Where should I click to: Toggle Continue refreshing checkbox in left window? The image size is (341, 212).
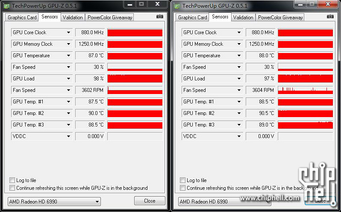[x=12, y=188]
